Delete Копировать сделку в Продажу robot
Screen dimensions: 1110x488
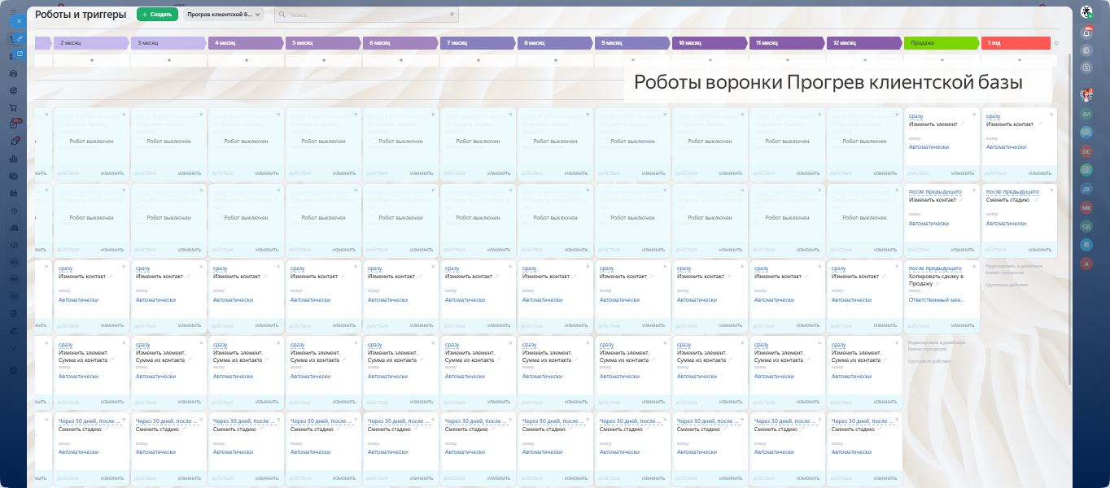pyautogui.click(x=974, y=266)
